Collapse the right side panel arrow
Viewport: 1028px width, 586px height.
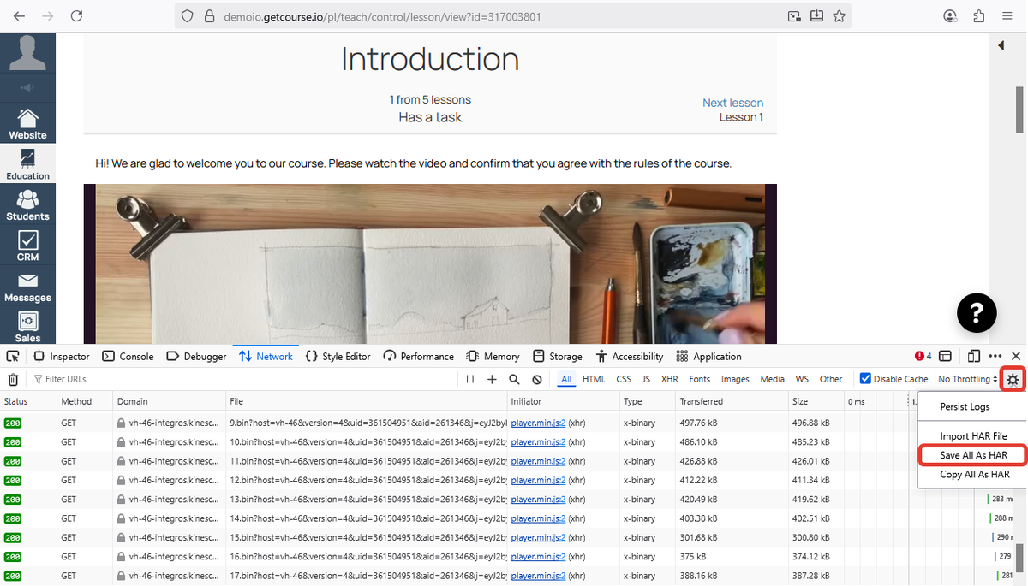point(1001,45)
